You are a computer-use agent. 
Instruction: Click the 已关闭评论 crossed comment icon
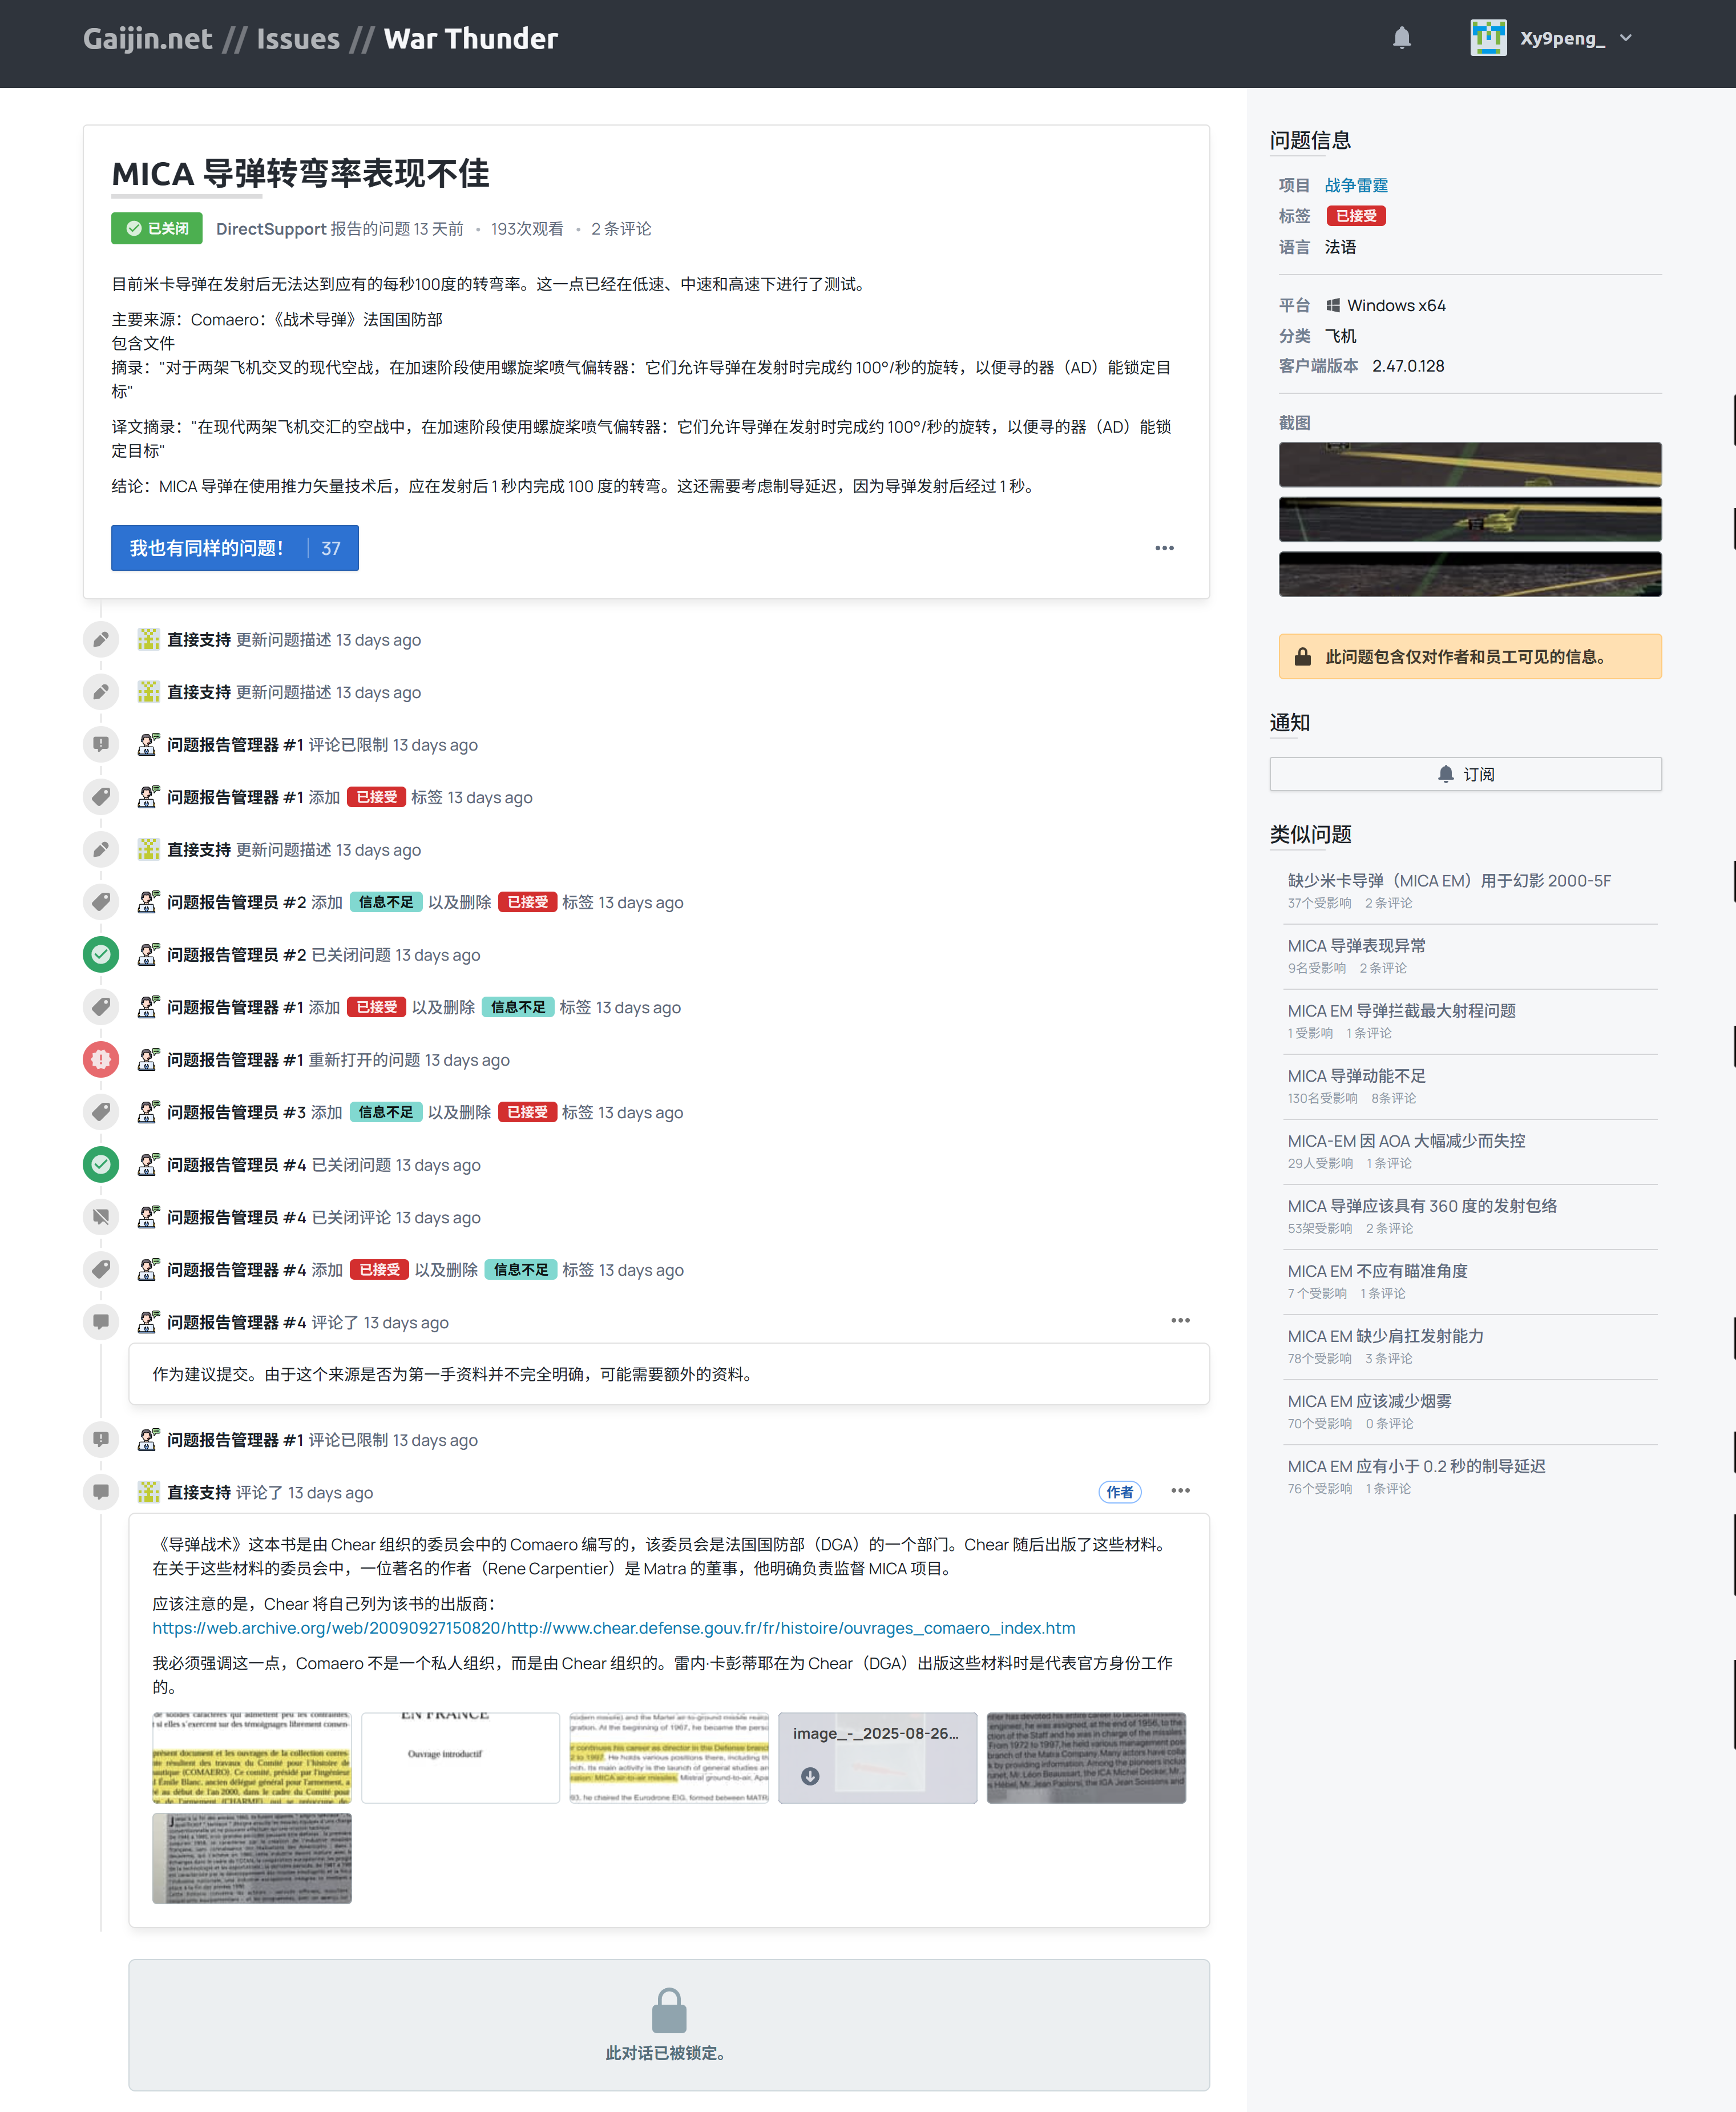click(x=101, y=1216)
